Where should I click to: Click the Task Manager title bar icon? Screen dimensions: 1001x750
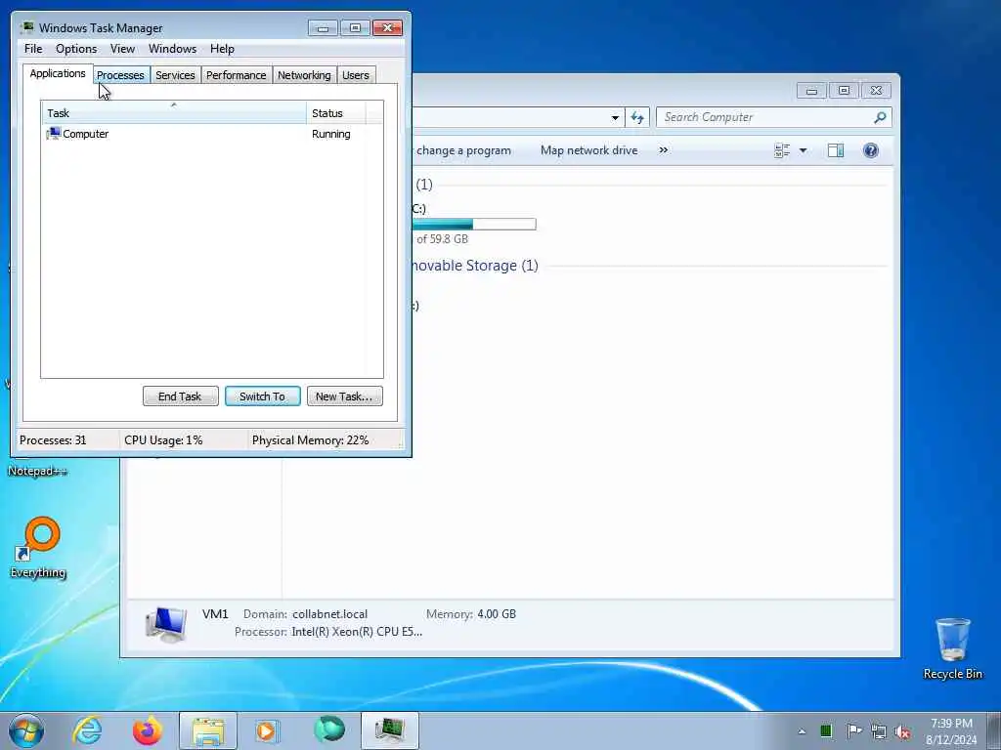point(26,27)
